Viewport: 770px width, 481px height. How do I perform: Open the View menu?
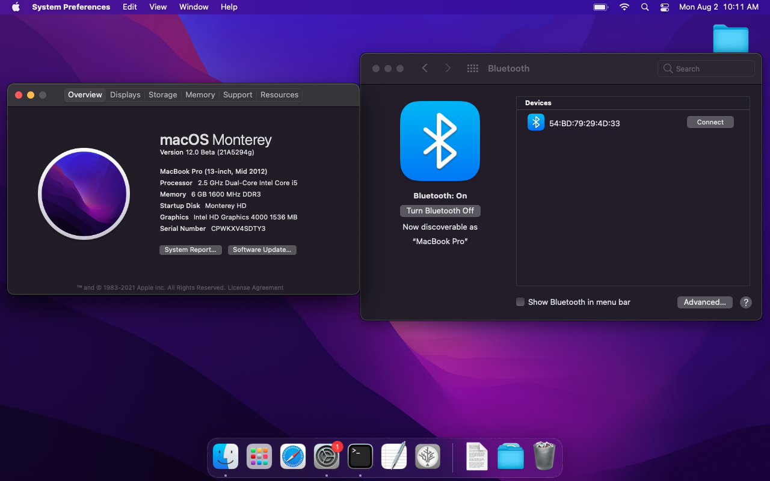pos(158,7)
